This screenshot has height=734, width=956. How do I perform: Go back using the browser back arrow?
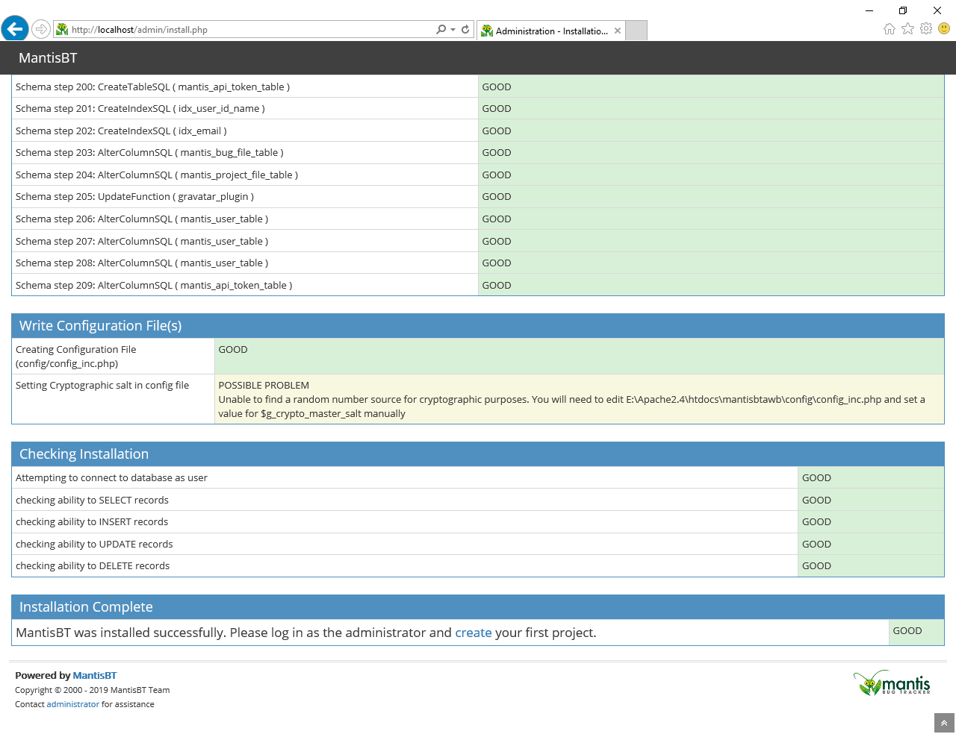tap(15, 29)
